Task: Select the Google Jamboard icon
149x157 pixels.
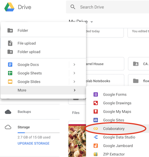Action: [96, 146]
